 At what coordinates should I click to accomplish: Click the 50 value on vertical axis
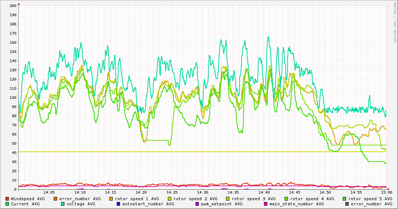point(14,143)
